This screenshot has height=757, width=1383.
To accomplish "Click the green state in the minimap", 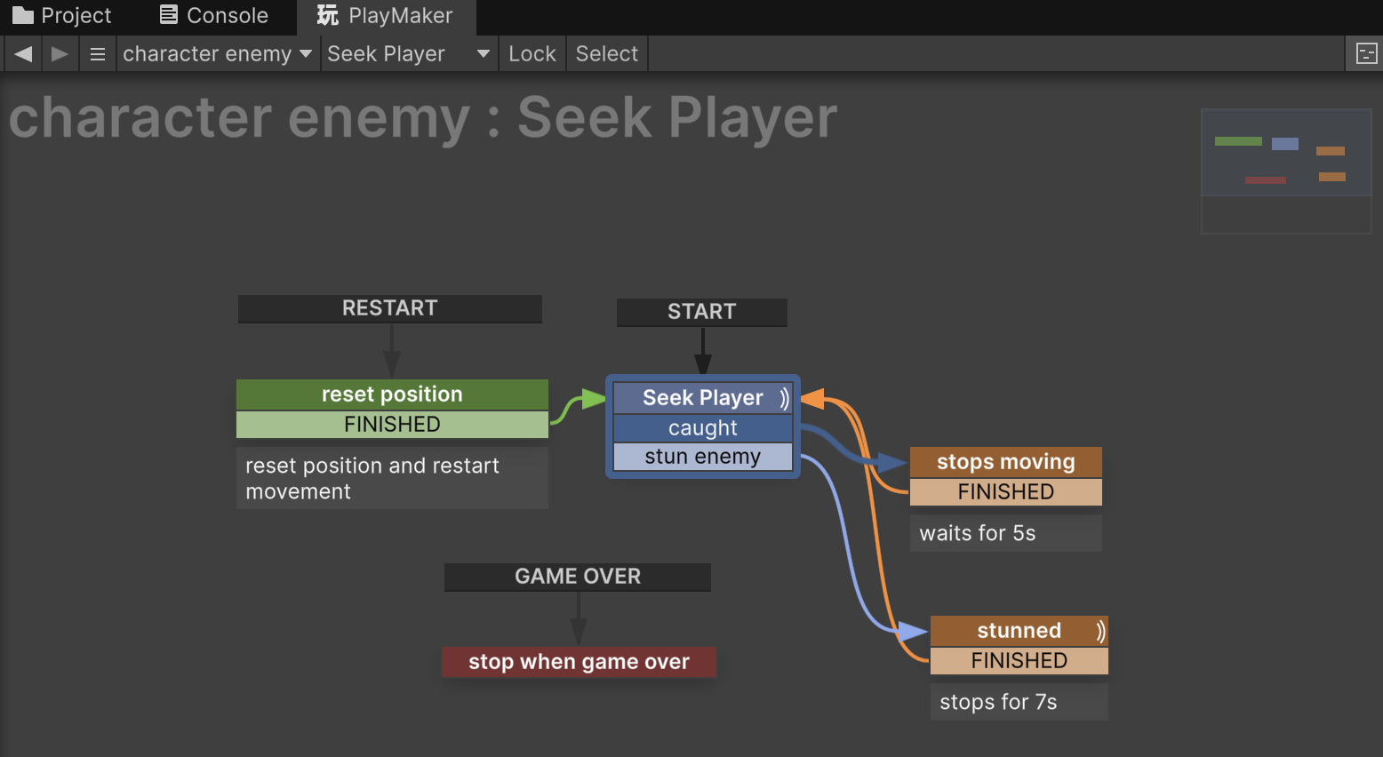I will click(1237, 141).
